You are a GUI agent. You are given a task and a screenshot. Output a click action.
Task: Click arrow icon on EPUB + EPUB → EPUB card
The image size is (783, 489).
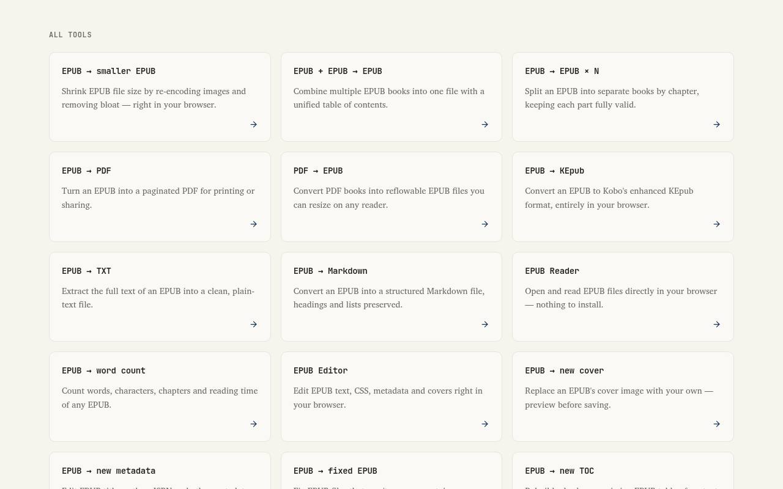(x=484, y=124)
